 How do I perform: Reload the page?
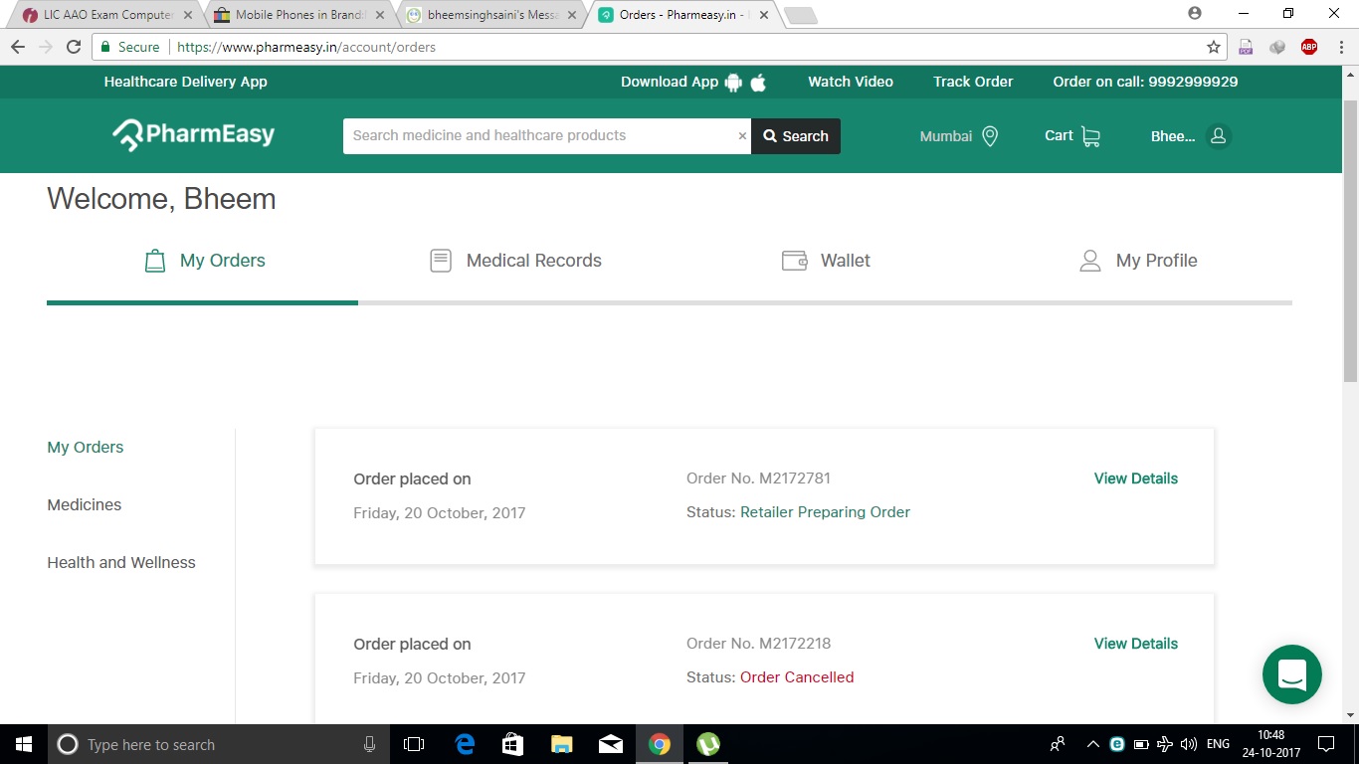(x=74, y=47)
